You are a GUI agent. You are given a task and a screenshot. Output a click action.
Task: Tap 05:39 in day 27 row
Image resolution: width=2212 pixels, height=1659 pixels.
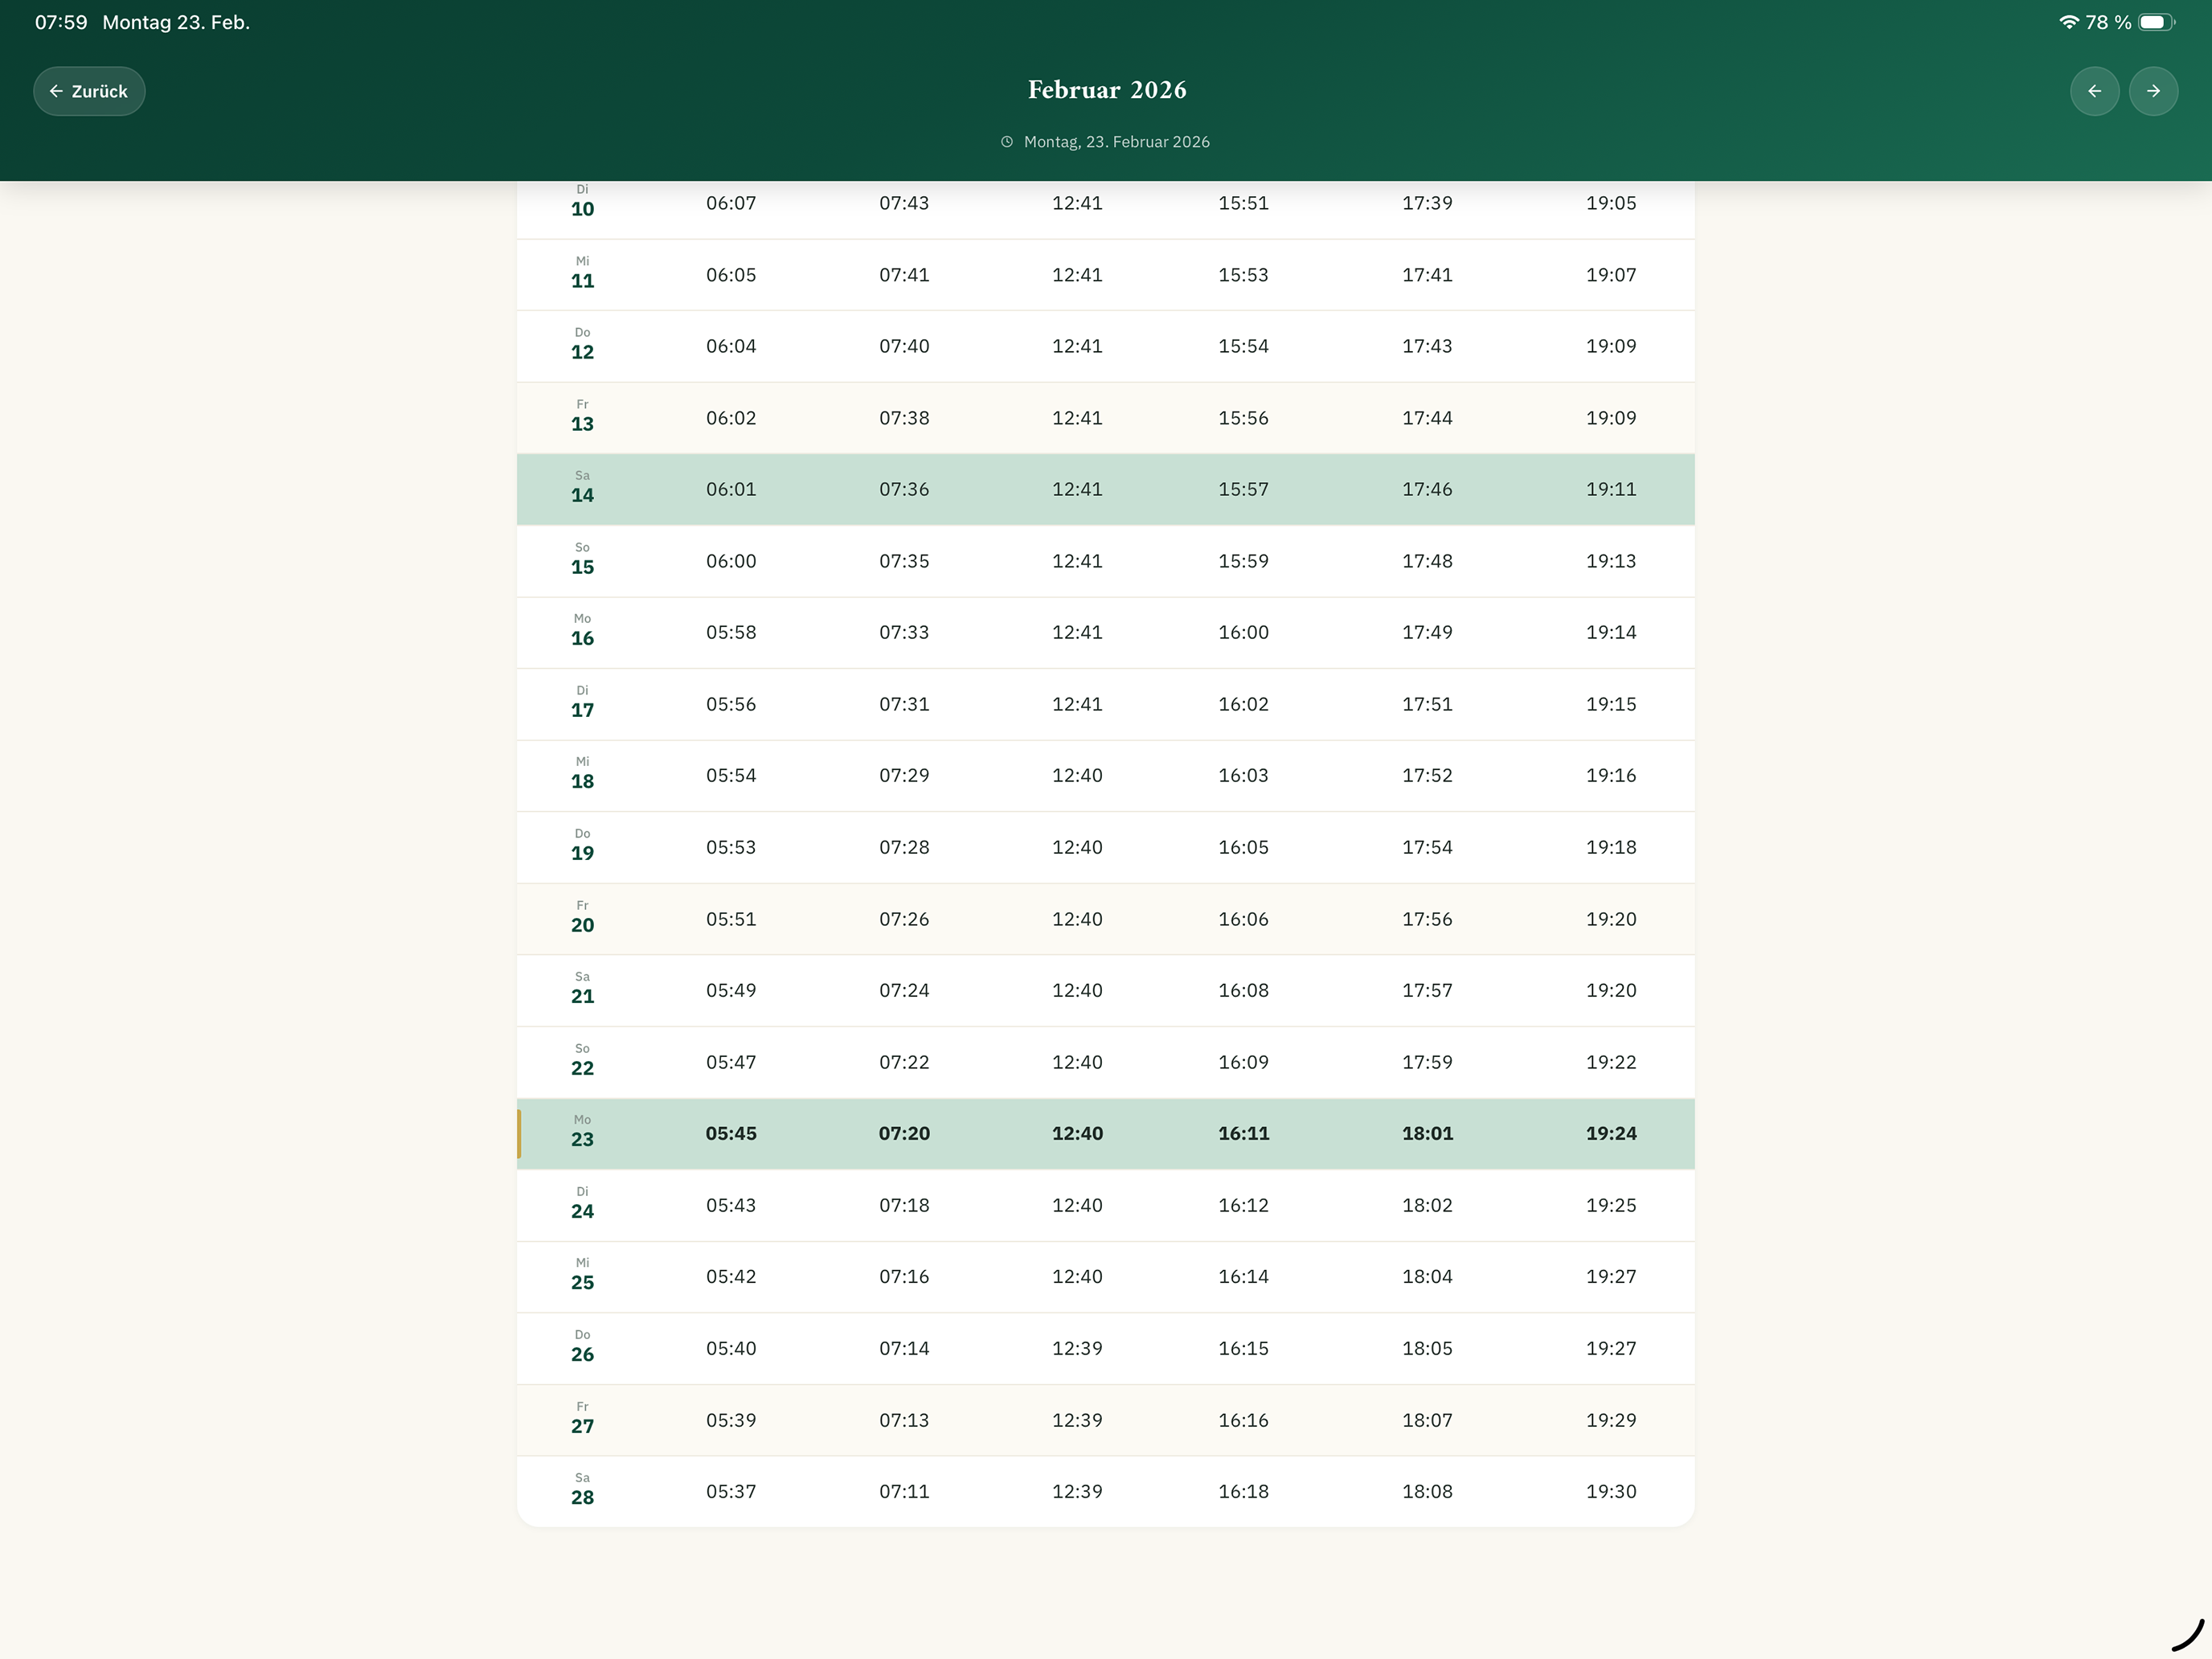[x=731, y=1420]
